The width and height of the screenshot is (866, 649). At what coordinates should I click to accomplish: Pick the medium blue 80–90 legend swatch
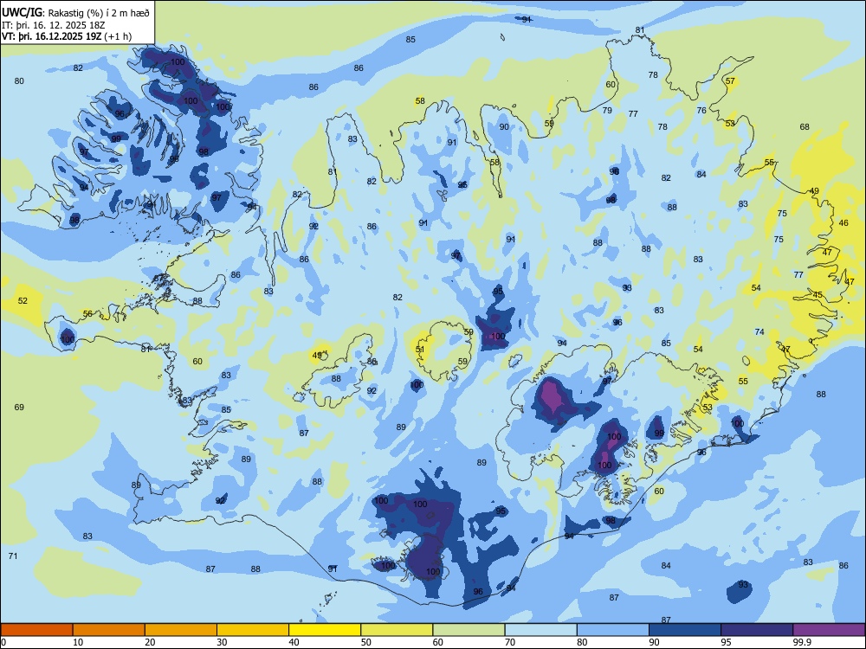pos(613,630)
